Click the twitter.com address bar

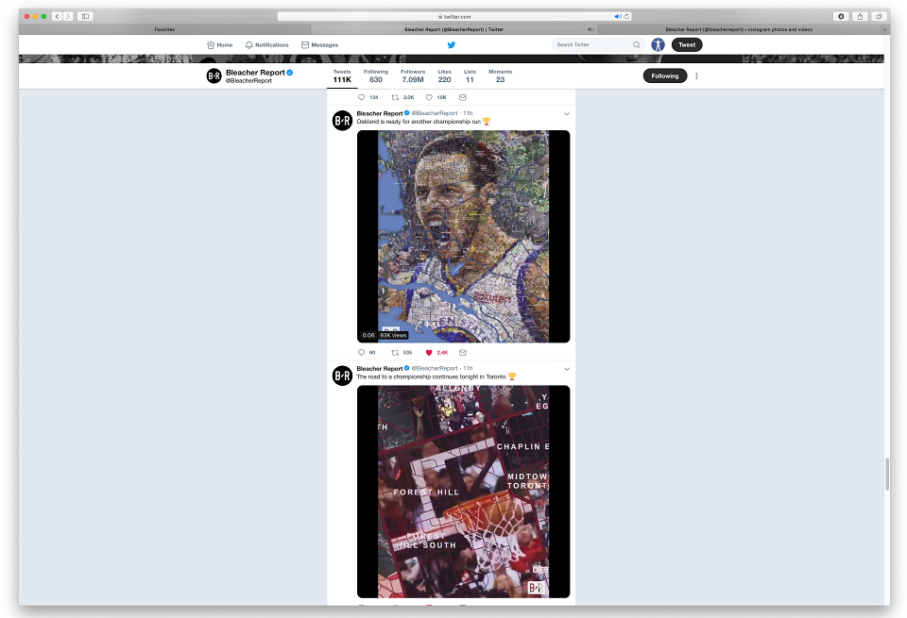[454, 17]
